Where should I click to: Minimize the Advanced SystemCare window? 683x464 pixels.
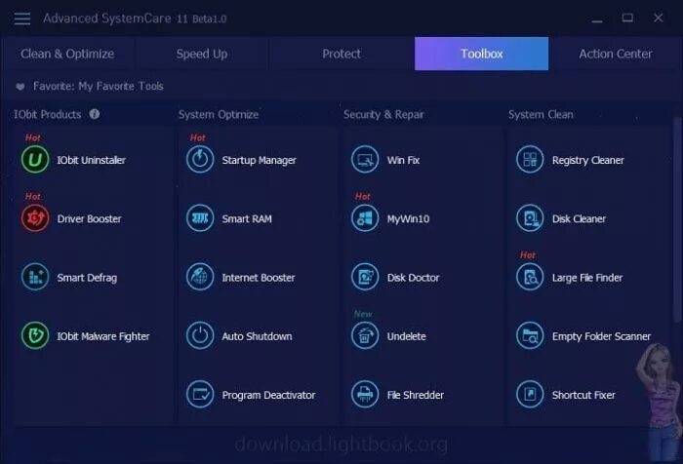tap(597, 19)
